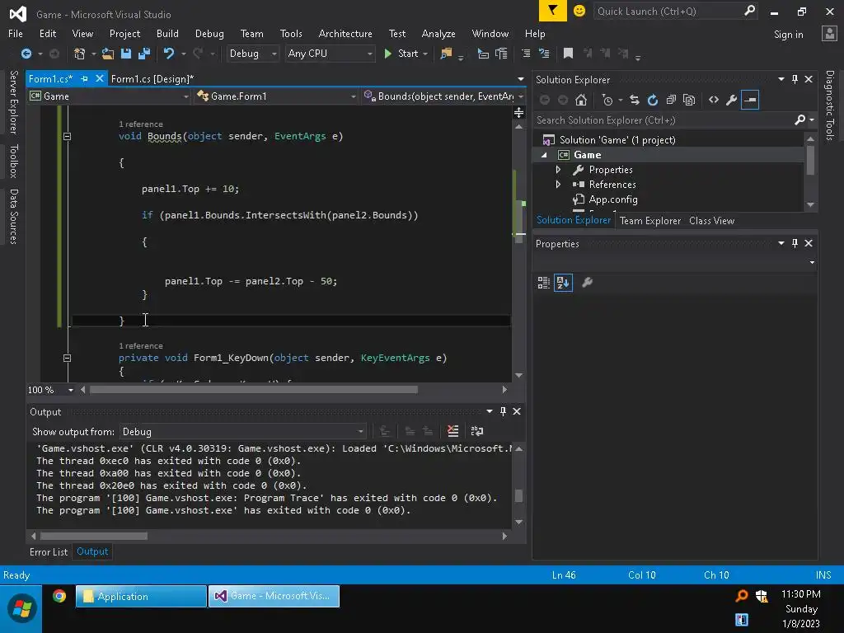This screenshot has width=844, height=633.
Task: Collapse the Form1_KeyDown method outline
Action: 68,358
